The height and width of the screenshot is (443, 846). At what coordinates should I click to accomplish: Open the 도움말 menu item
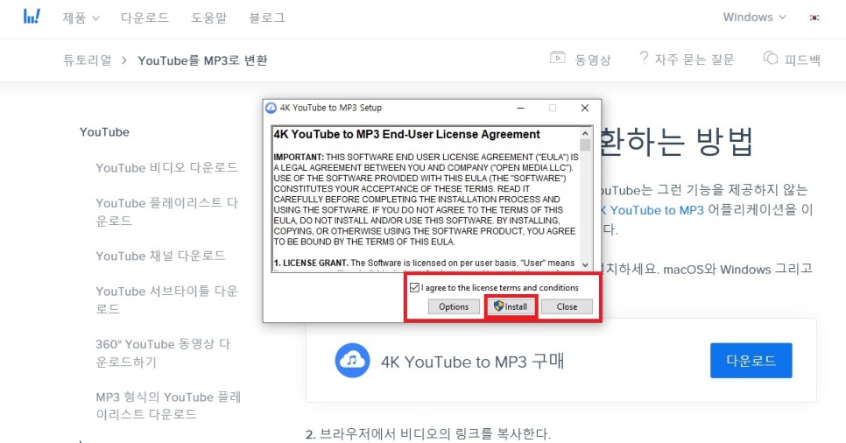click(208, 18)
